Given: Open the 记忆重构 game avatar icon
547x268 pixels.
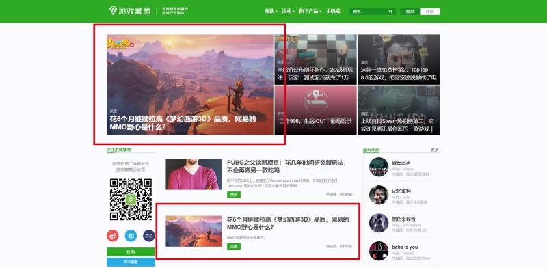Looking at the screenshot, I should 379,195.
